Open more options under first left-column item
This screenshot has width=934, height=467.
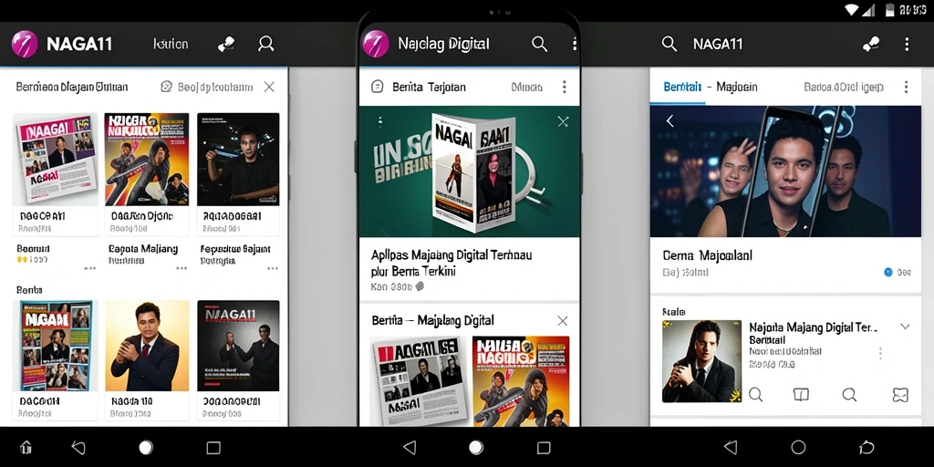tap(90, 269)
